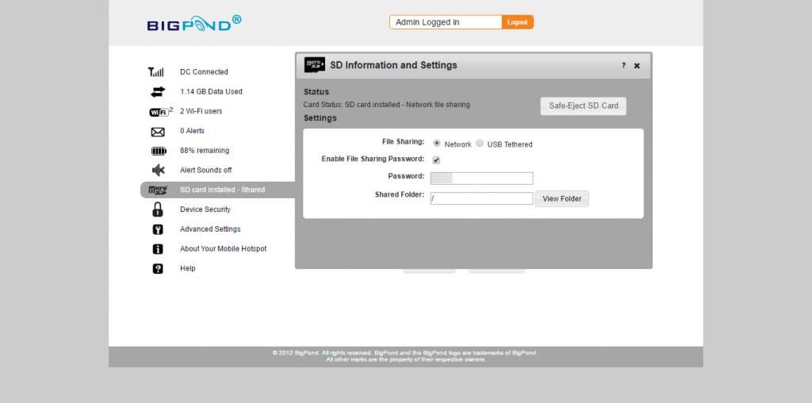The image size is (812, 403).
Task: Toggle Enable File Sharing Password checkbox
Action: [436, 159]
